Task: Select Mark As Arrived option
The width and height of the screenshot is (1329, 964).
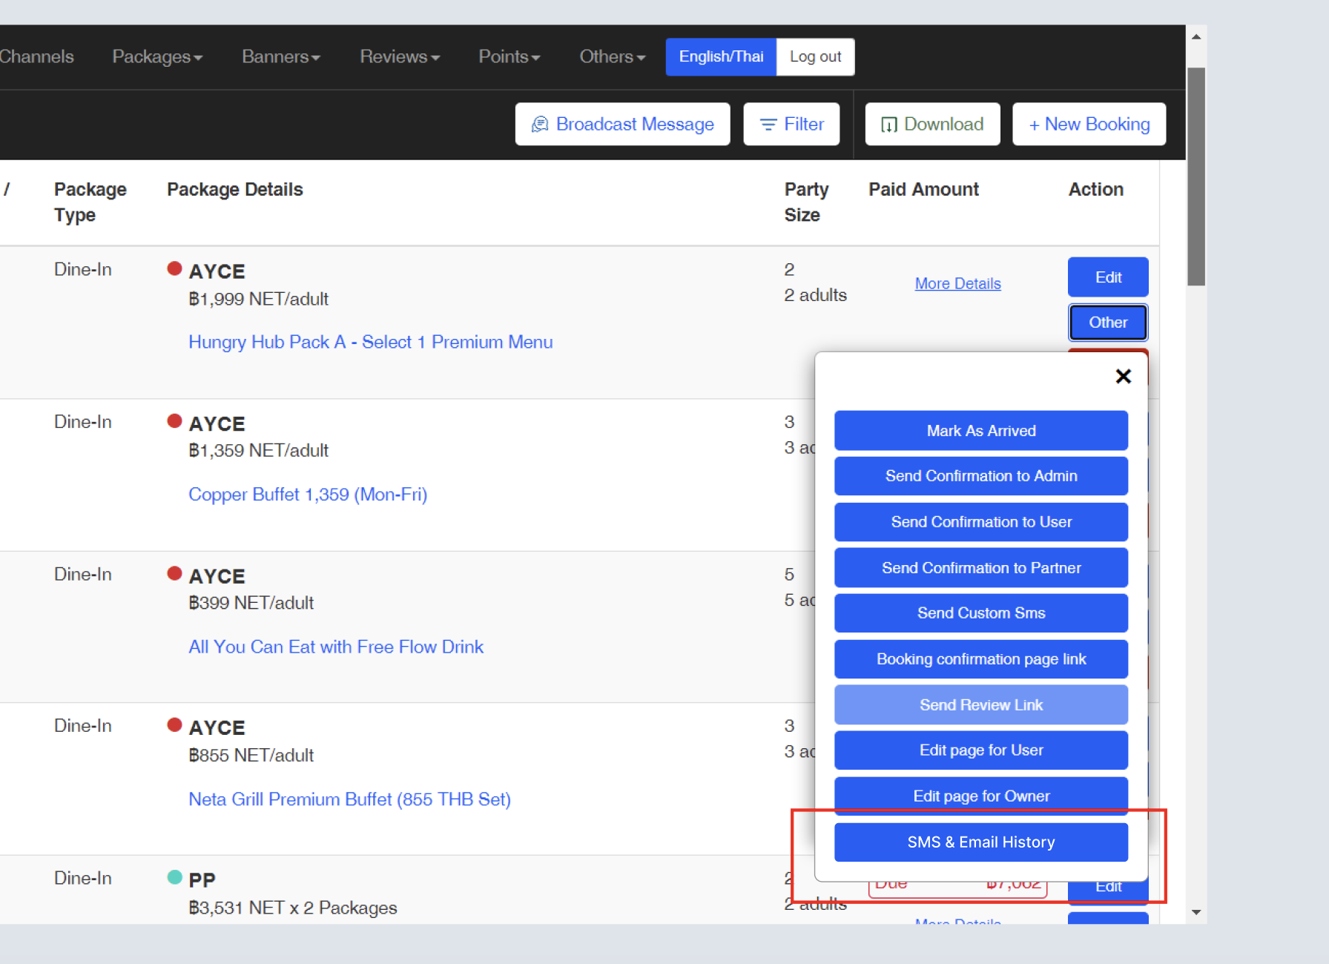Action: click(x=980, y=431)
